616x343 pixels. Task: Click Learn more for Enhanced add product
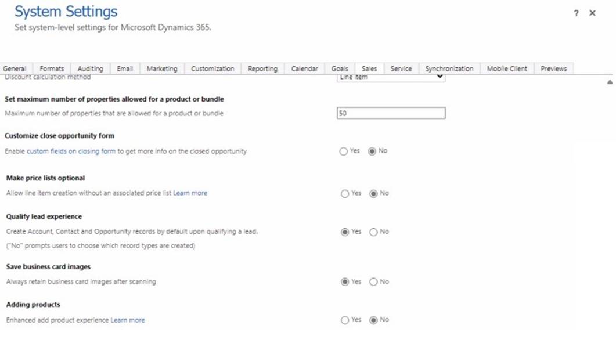(x=128, y=320)
